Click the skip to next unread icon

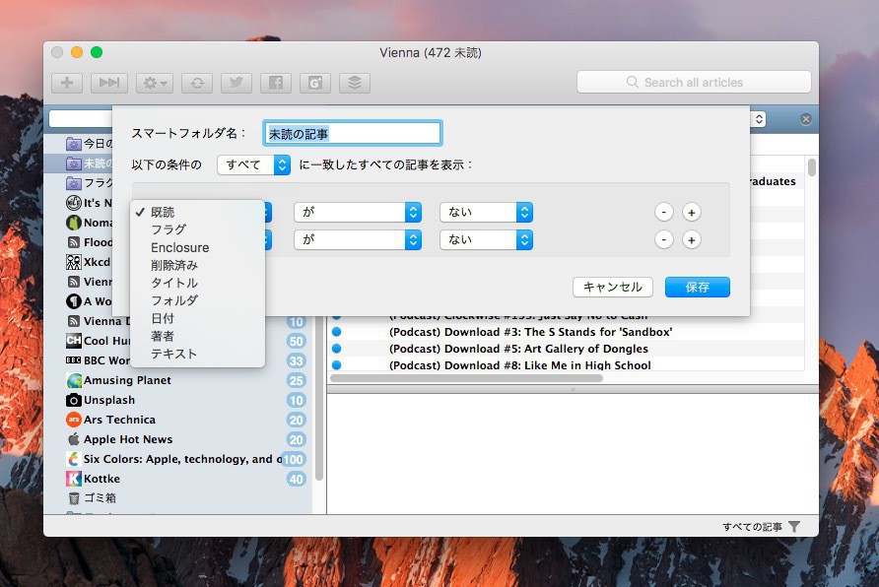click(110, 83)
